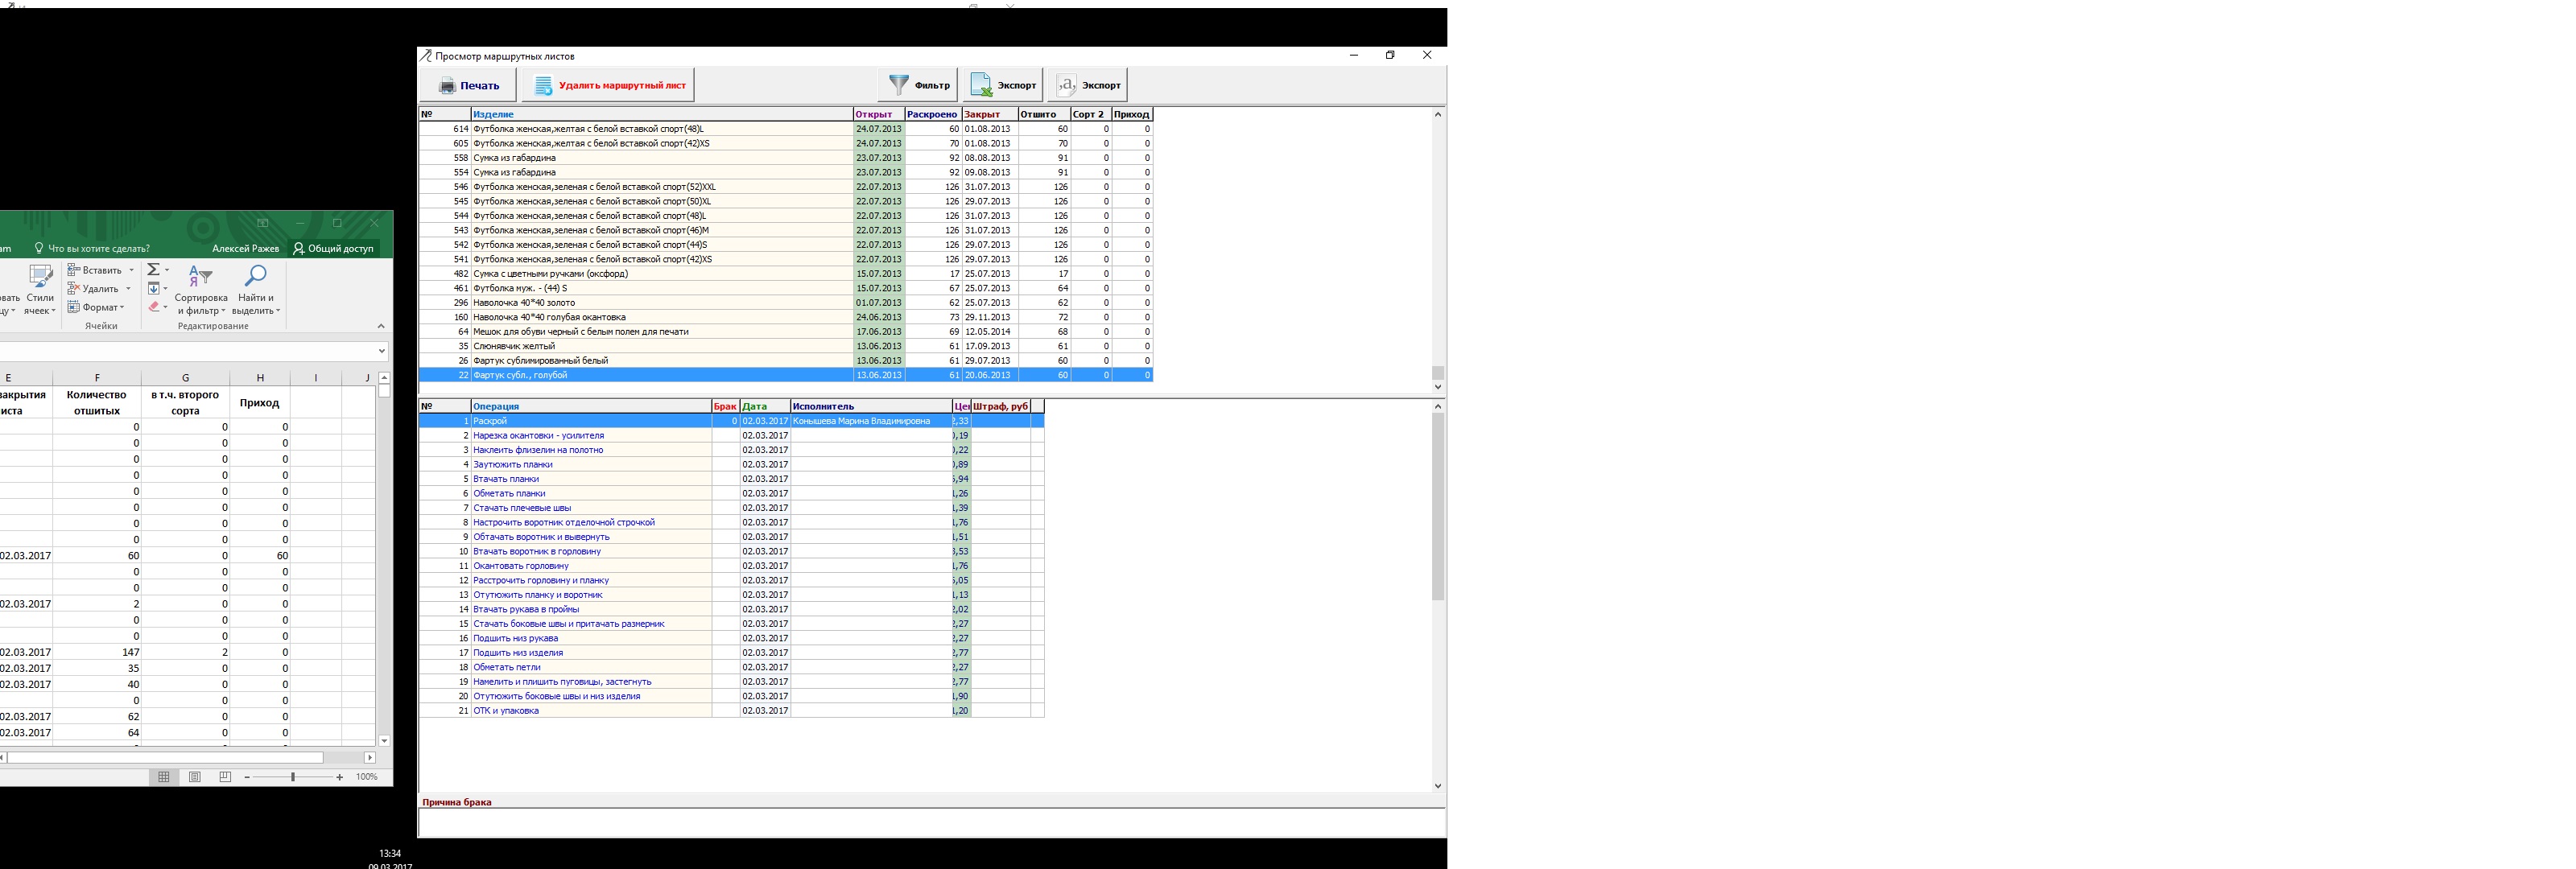Click Что вы хотите сделать box
The height and width of the screenshot is (869, 2576).
tap(98, 248)
